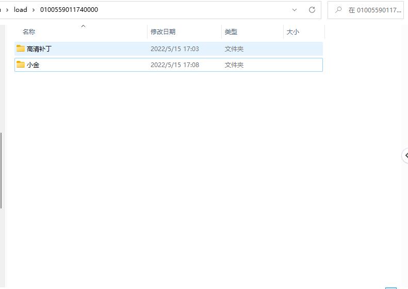Select the 高清补丁 folder name
Viewport: 408px width, 289px height.
pyautogui.click(x=39, y=49)
